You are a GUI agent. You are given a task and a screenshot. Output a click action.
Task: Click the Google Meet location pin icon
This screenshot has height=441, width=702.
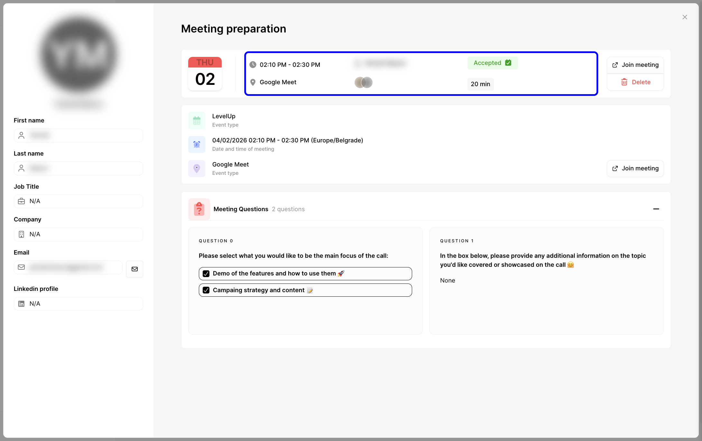[197, 168]
